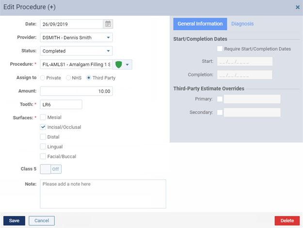Select the Third Party option
303x228 pixels.
coord(89,78)
